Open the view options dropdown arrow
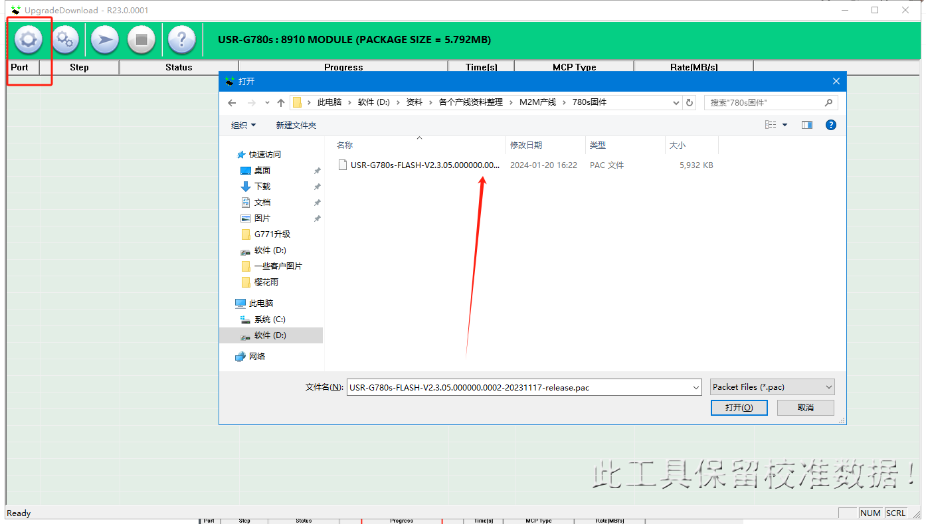The height and width of the screenshot is (524, 926). (x=785, y=125)
